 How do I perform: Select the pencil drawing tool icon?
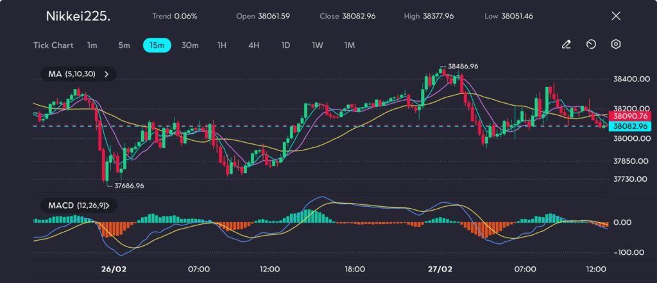pyautogui.click(x=566, y=45)
